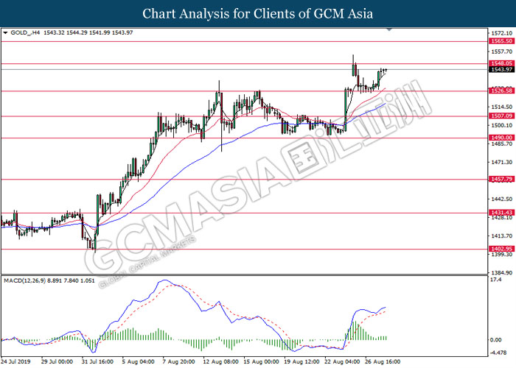This screenshot has width=516, height=368.
Task: Click the chart shift marker triangle
Action: (x=389, y=29)
